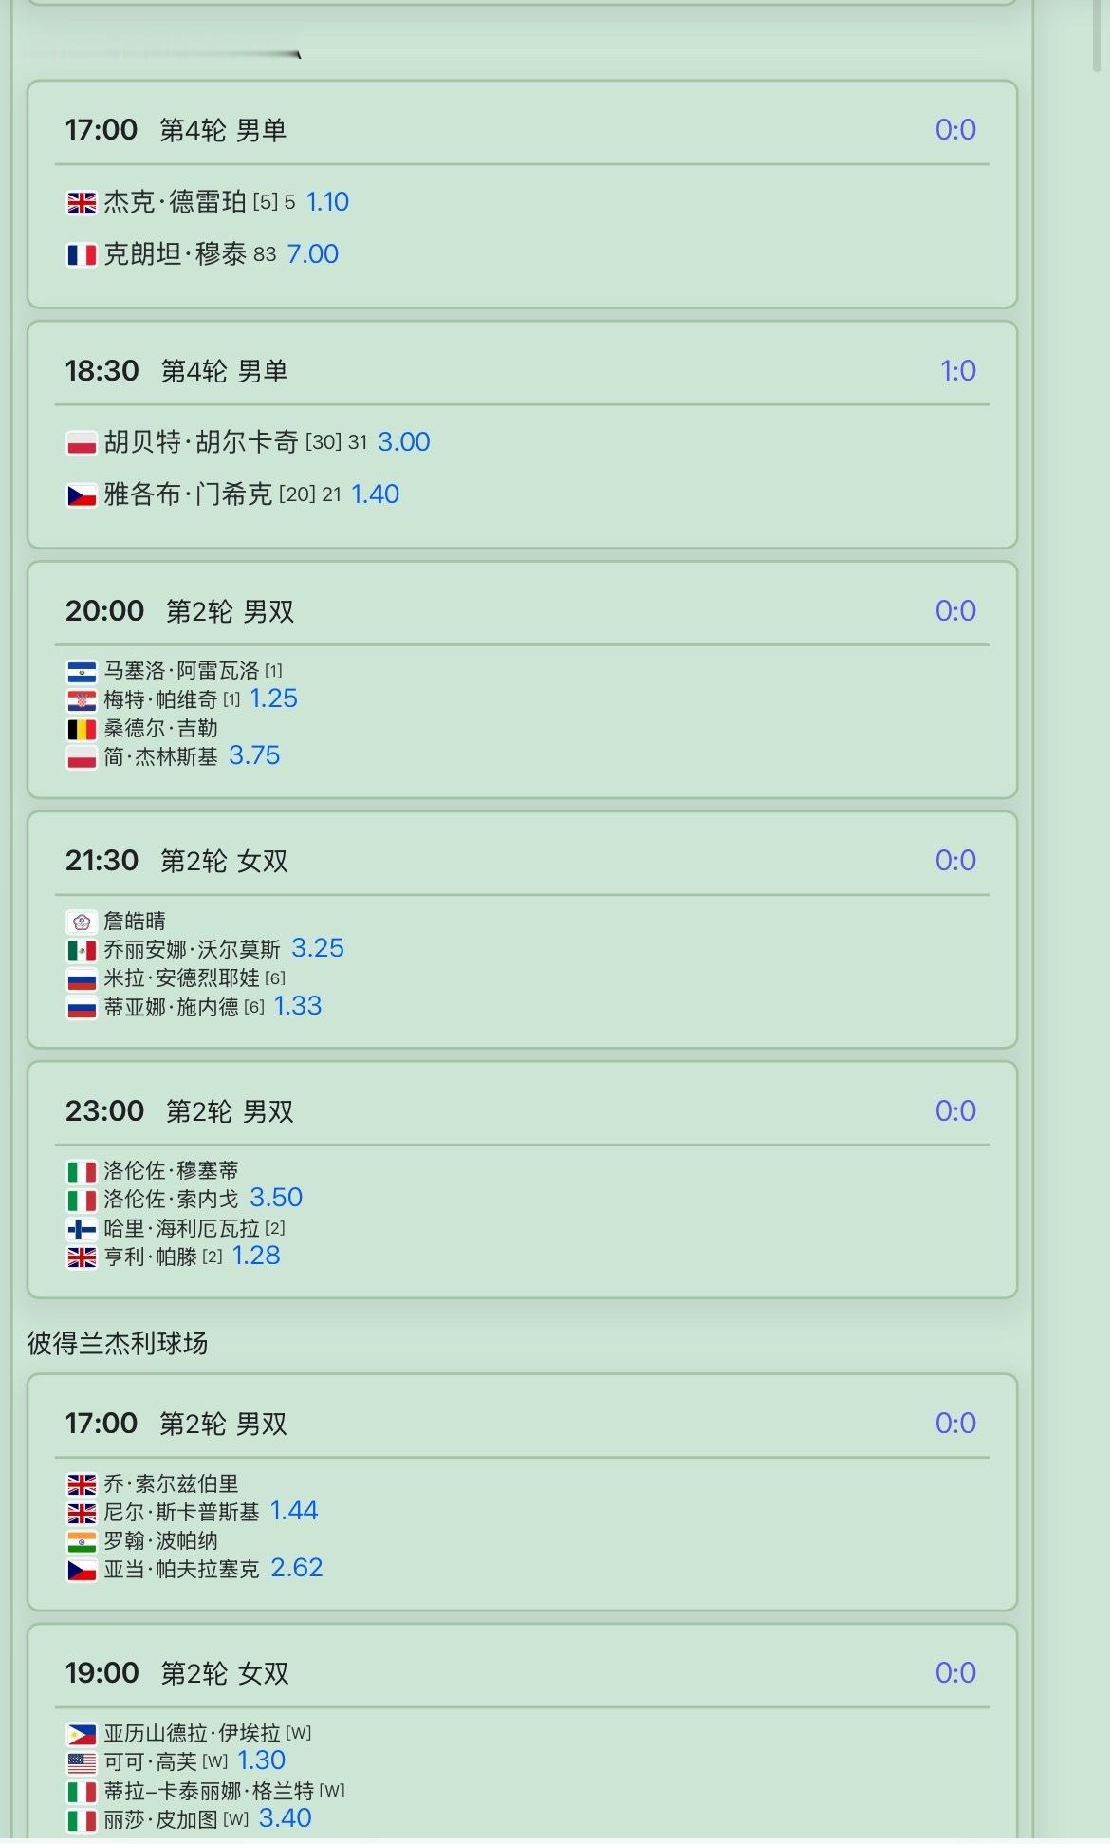Click the vertical scrollbar at right edge
The width and height of the screenshot is (1110, 1844).
1099,36
